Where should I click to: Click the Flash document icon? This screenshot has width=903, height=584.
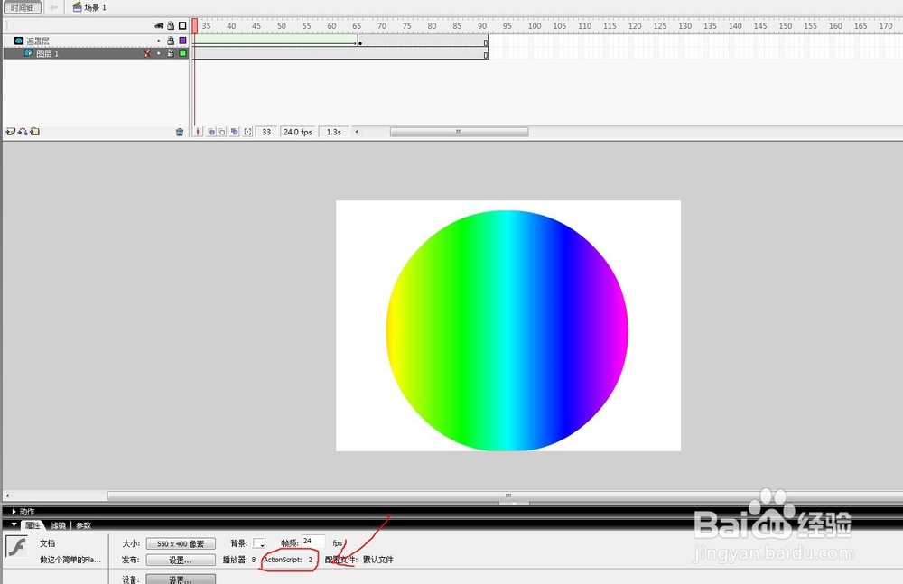click(16, 546)
